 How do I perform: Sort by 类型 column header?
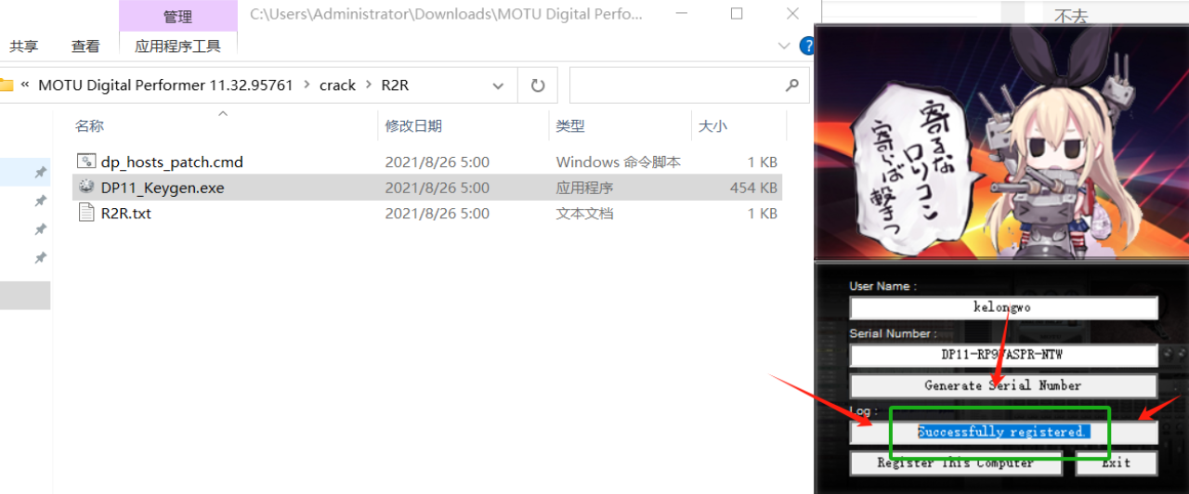click(x=570, y=125)
